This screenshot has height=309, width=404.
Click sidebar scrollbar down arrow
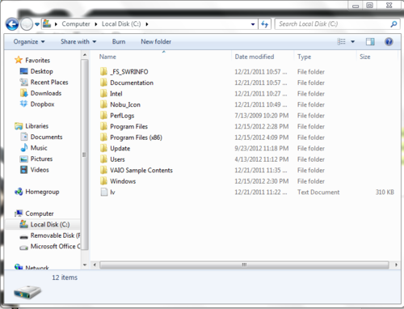pyautogui.click(x=85, y=265)
